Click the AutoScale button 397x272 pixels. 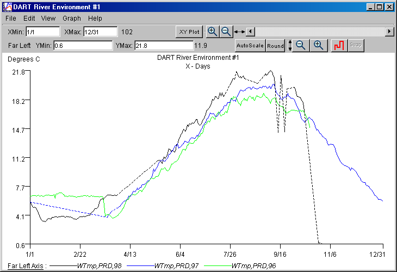pos(250,46)
